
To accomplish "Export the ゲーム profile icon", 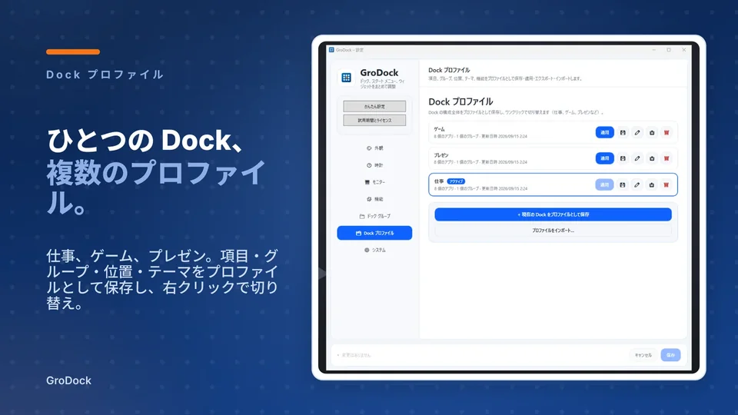I will pos(652,133).
